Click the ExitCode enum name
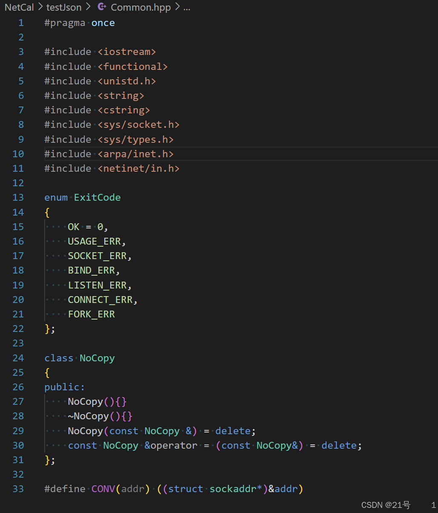 coord(97,198)
